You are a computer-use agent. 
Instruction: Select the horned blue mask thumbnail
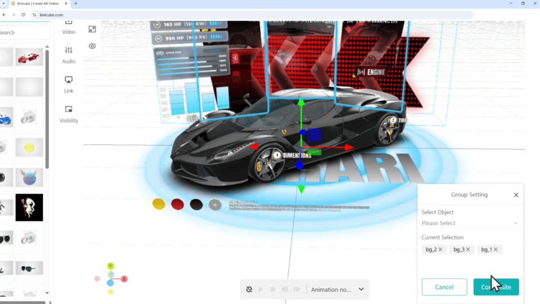tap(29, 178)
